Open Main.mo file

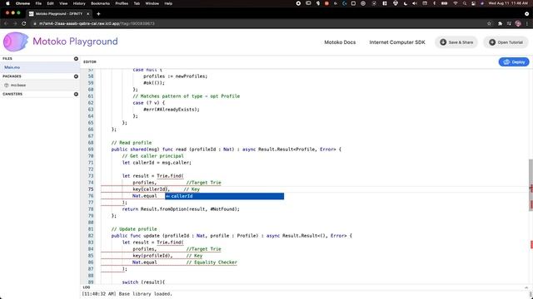pos(40,67)
